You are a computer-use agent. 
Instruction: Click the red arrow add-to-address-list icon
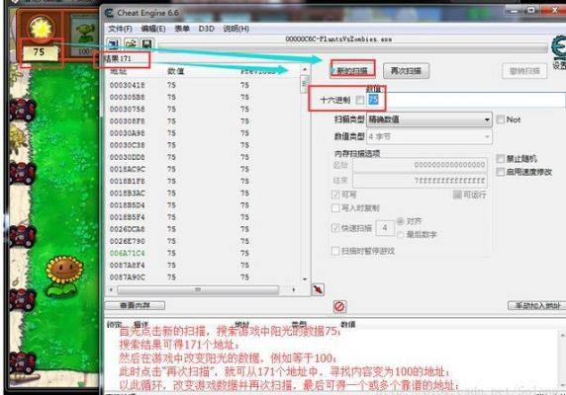pos(318,289)
